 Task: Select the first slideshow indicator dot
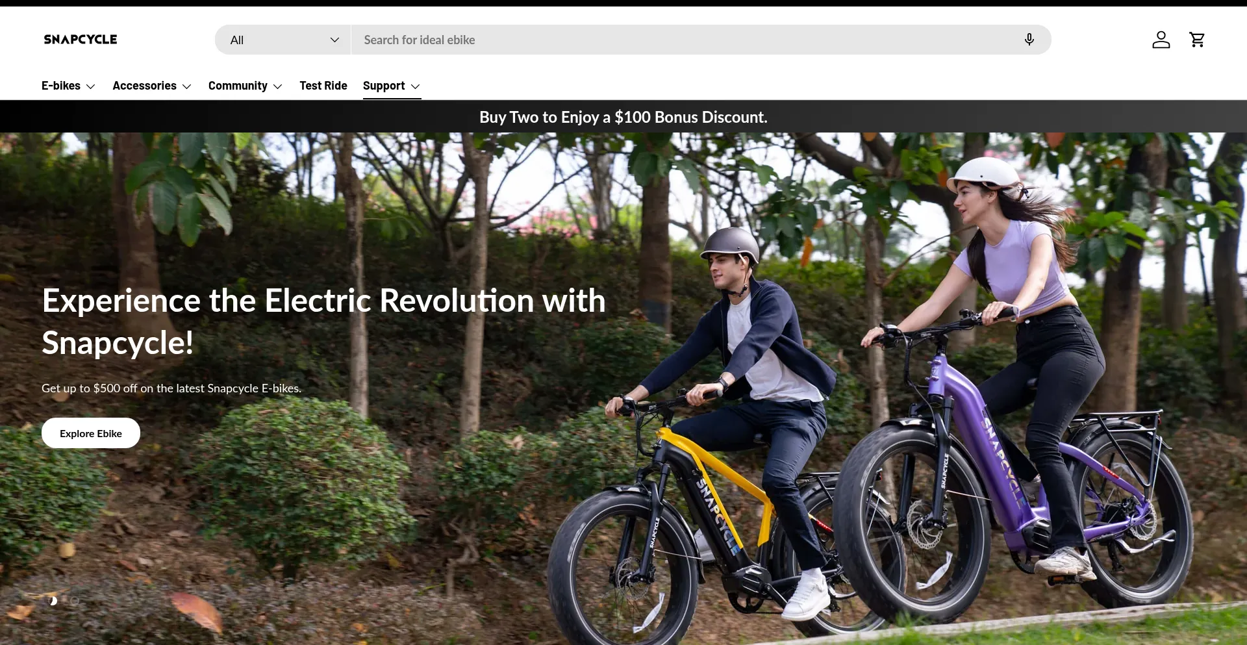[53, 601]
